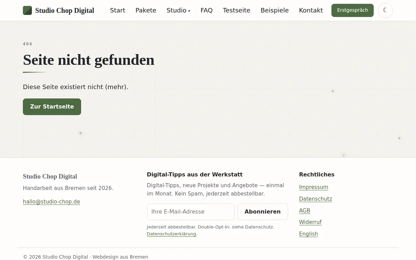Open the Datenschutzerklärung link under newsletter

coord(171,234)
